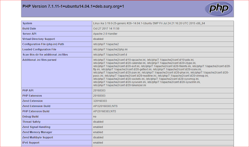Select the 320160303 value
This screenshot has height=147, width=249.
coord(100,101)
